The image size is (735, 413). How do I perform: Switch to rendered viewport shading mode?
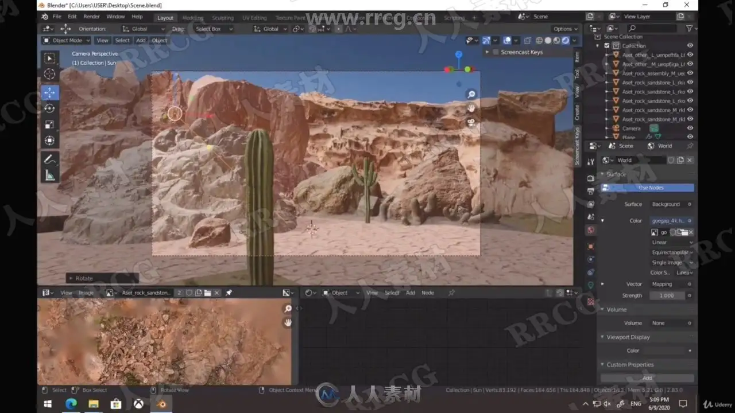click(565, 40)
